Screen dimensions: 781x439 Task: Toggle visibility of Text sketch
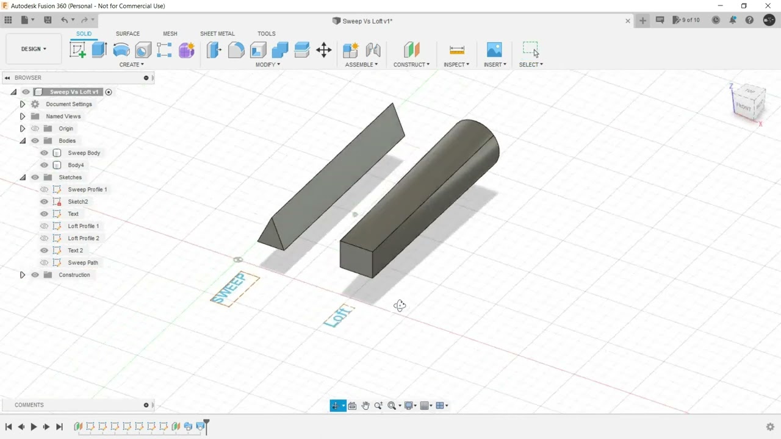pos(44,214)
